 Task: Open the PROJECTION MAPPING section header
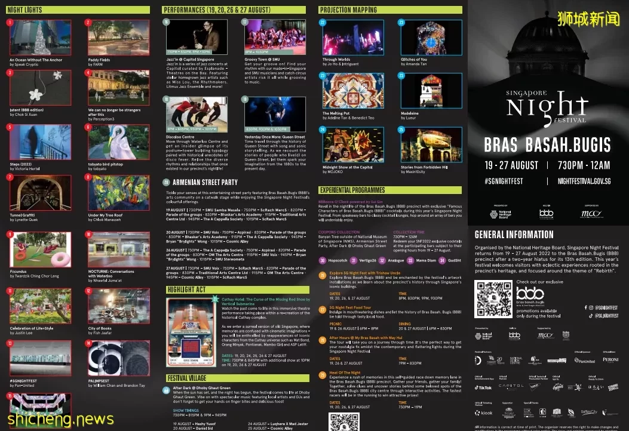390,10
